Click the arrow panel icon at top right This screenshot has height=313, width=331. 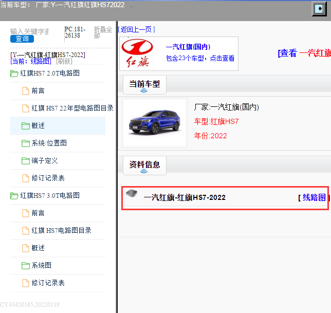point(319,9)
